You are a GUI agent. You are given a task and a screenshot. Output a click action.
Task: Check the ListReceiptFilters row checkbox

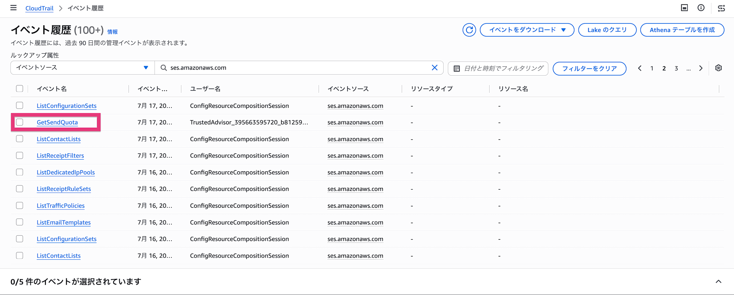point(19,156)
